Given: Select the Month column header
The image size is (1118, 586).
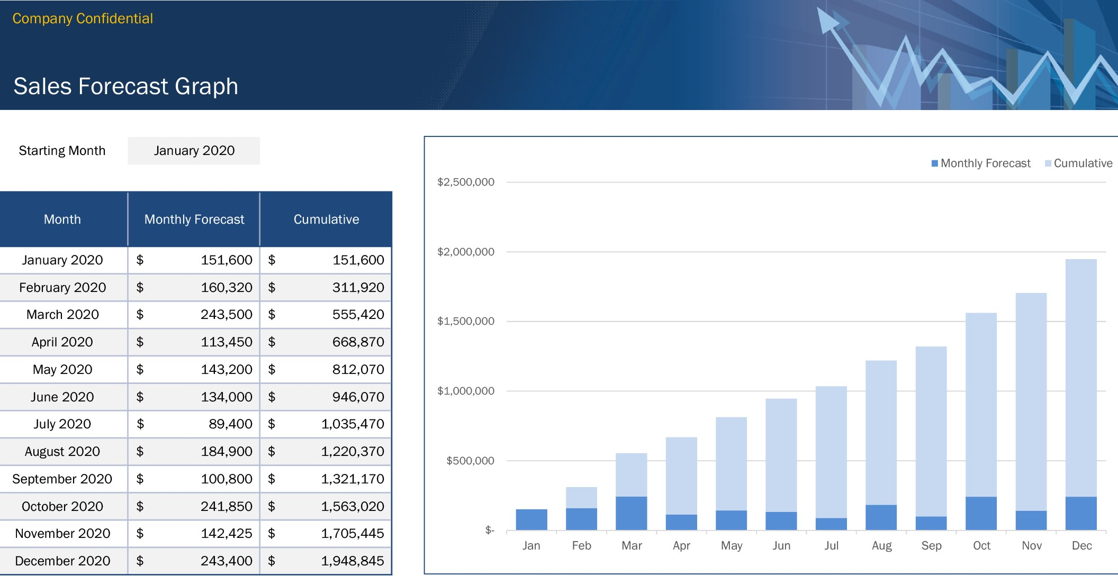Looking at the screenshot, I should [x=62, y=218].
